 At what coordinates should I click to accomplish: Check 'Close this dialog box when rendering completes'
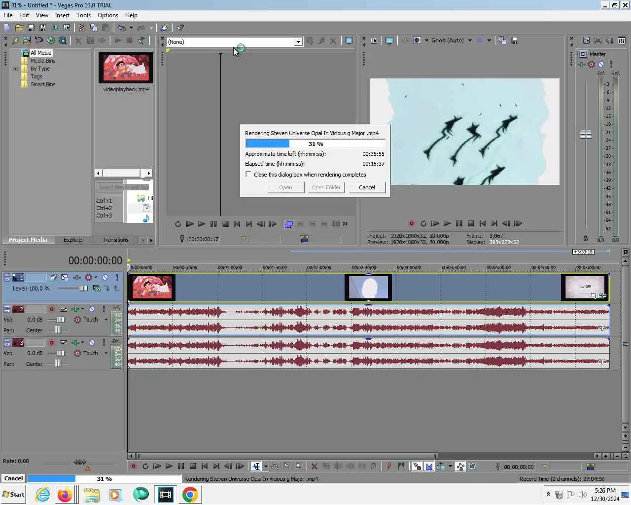(248, 175)
